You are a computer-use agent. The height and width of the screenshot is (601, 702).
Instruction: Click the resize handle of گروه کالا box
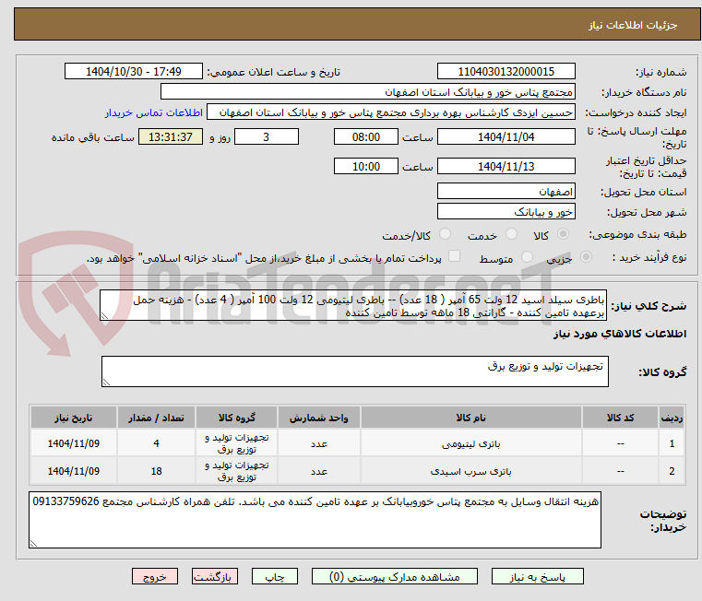(106, 383)
